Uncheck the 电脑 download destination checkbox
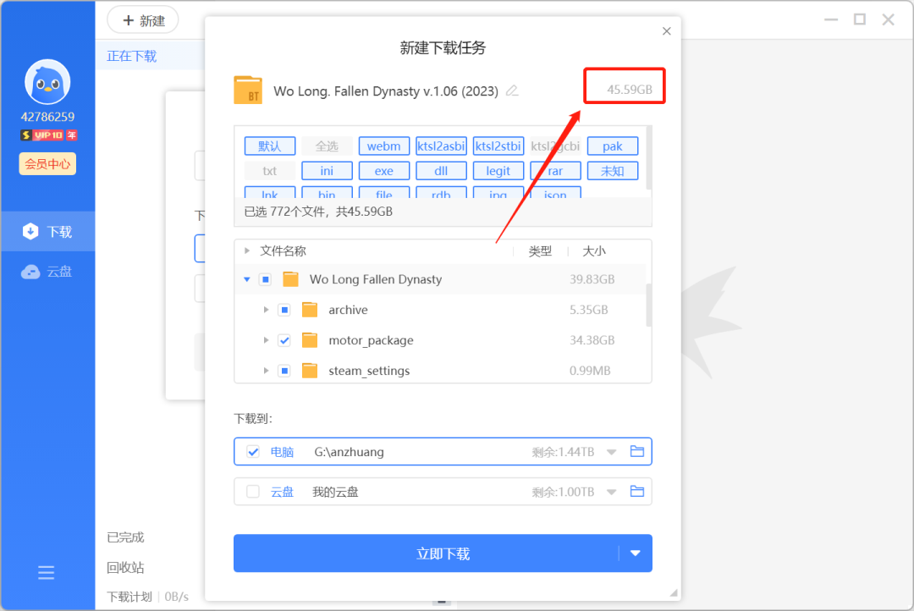 click(x=253, y=452)
